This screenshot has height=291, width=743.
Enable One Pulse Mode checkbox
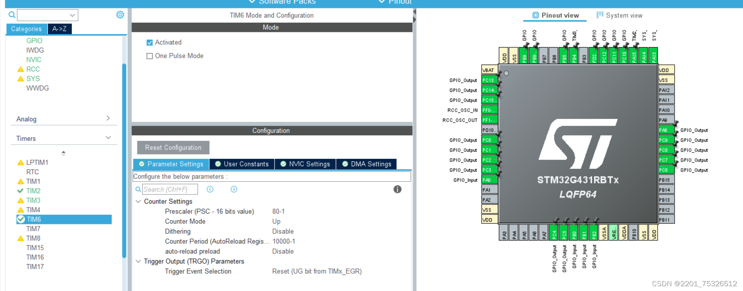tap(150, 56)
